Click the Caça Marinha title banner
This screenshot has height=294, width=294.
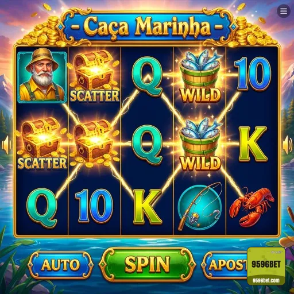click(x=147, y=27)
